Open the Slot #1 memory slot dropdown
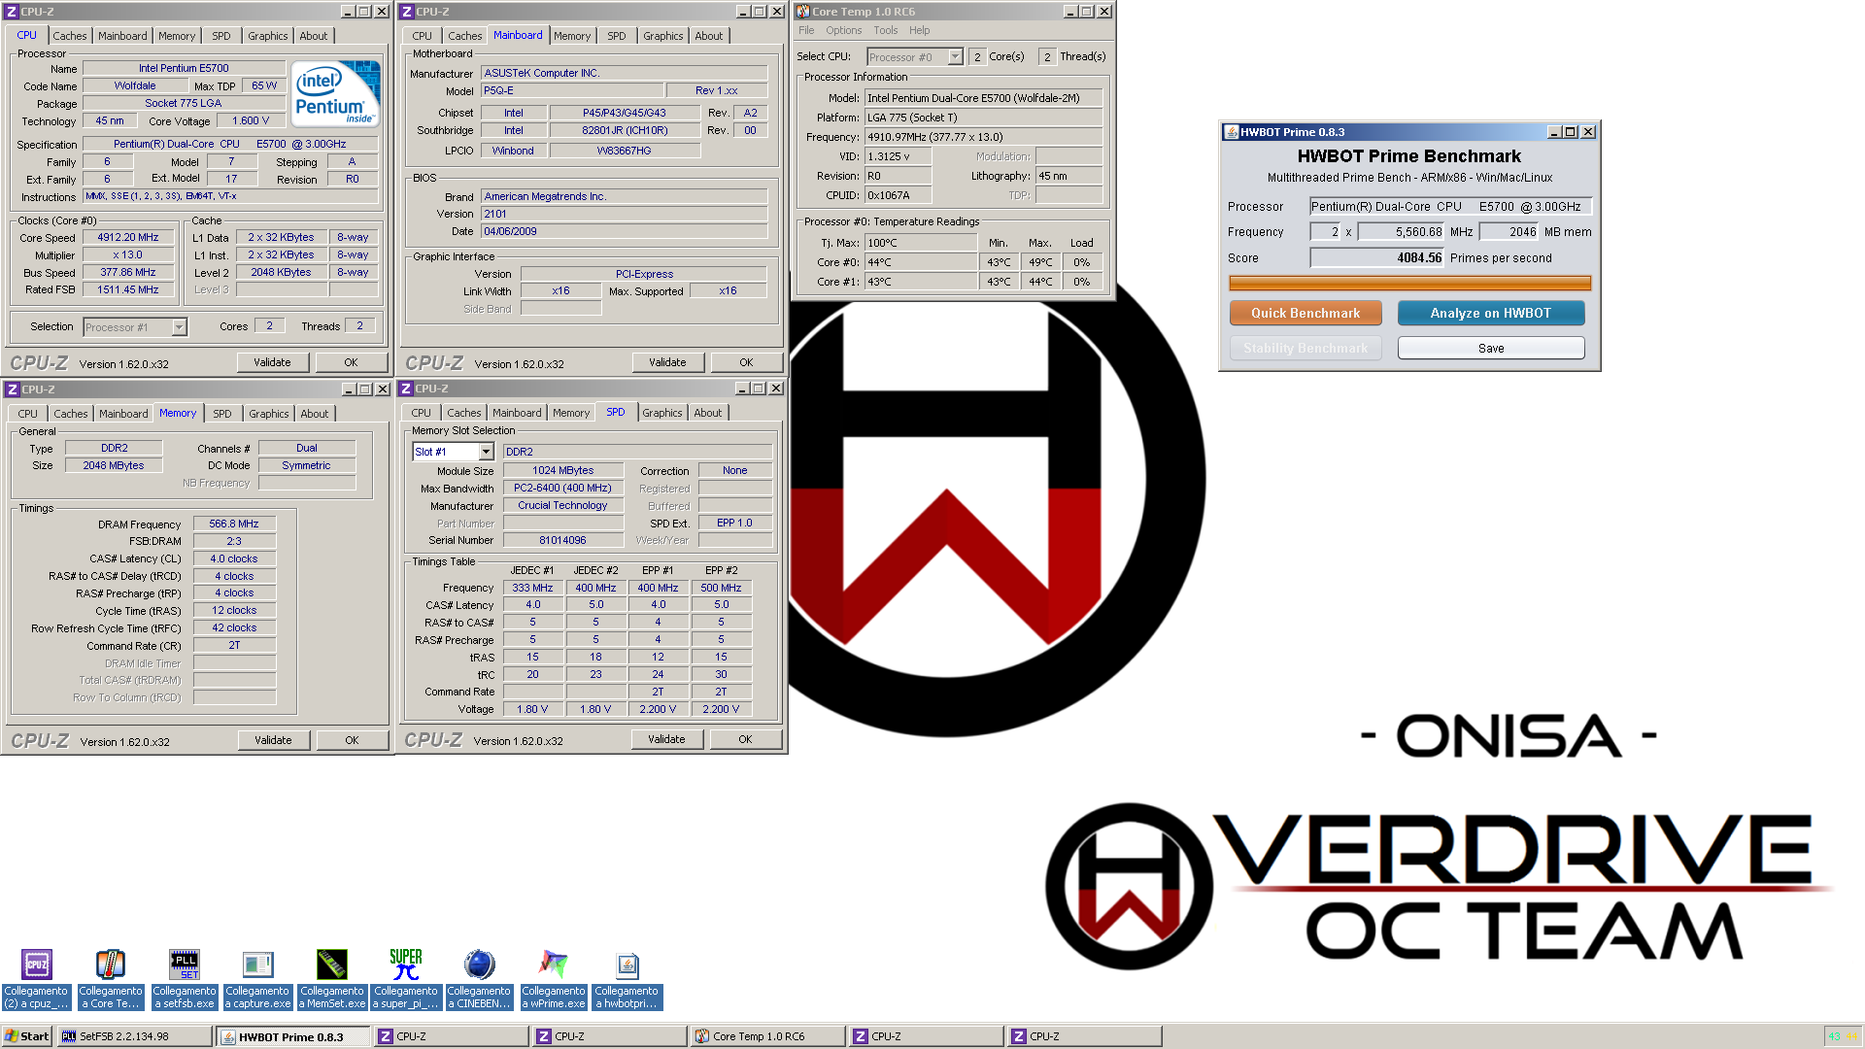 click(486, 452)
